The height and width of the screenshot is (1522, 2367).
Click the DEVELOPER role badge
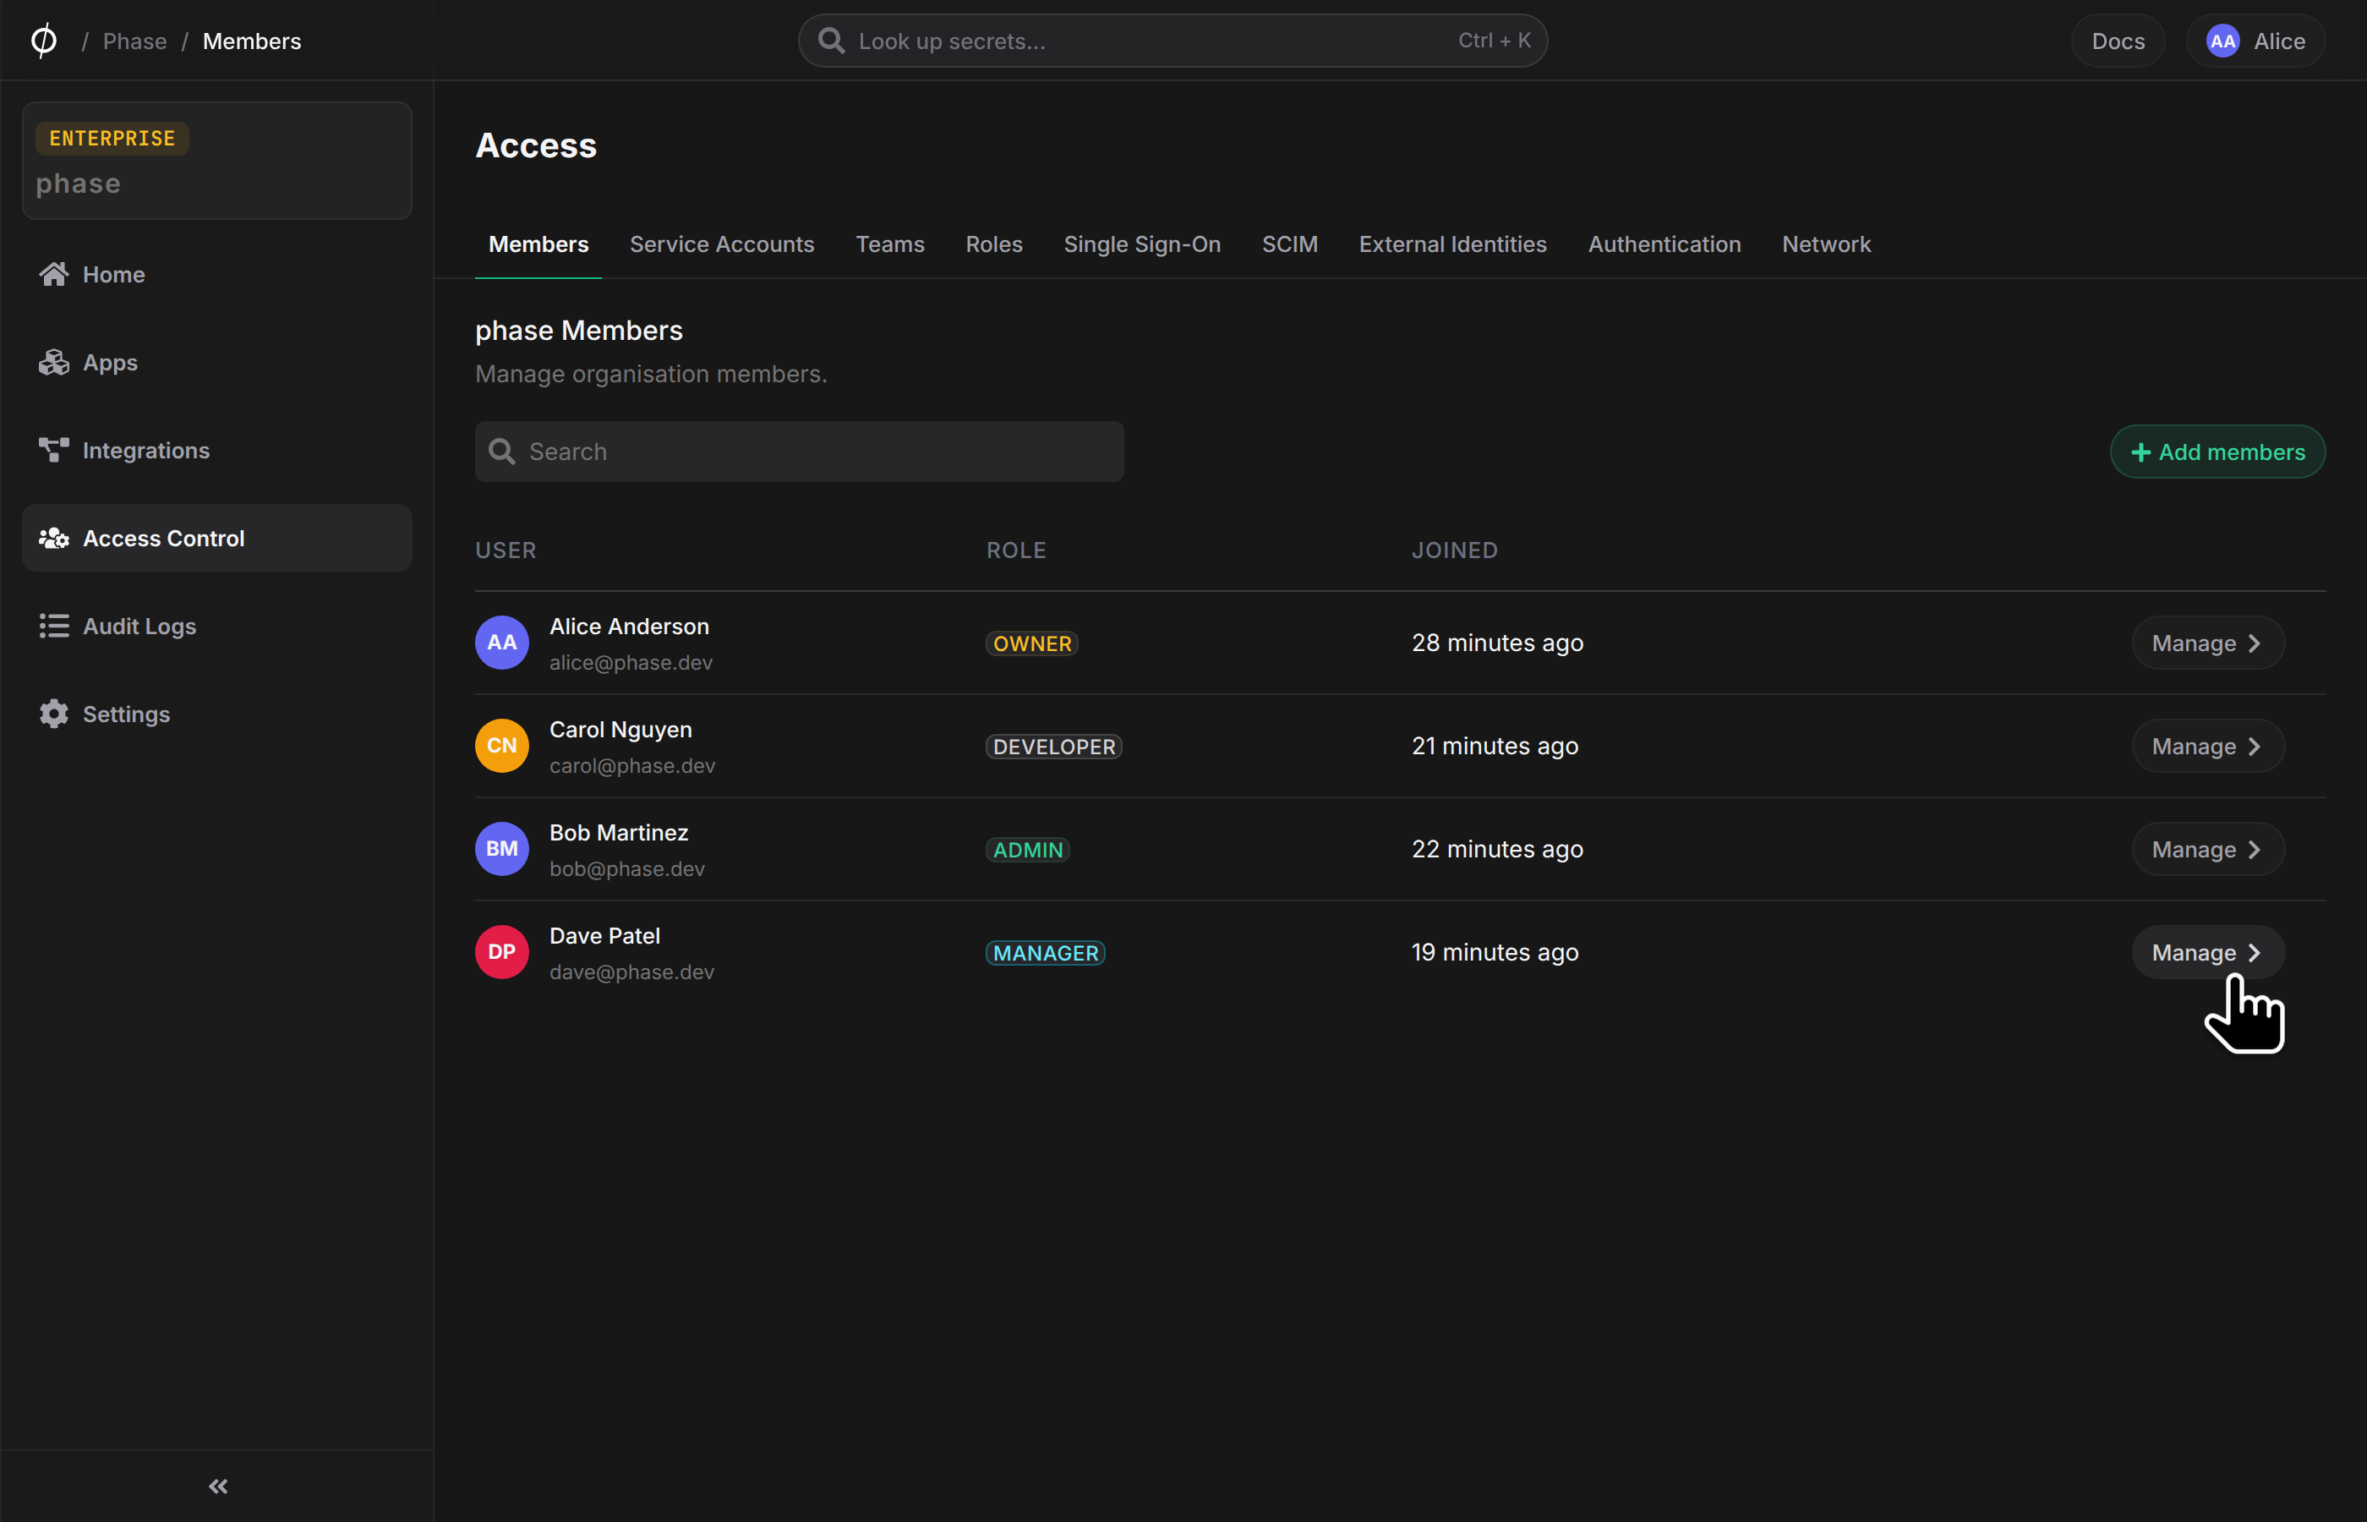[x=1053, y=746]
